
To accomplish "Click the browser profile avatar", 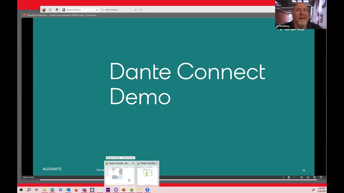I will tap(44, 10).
